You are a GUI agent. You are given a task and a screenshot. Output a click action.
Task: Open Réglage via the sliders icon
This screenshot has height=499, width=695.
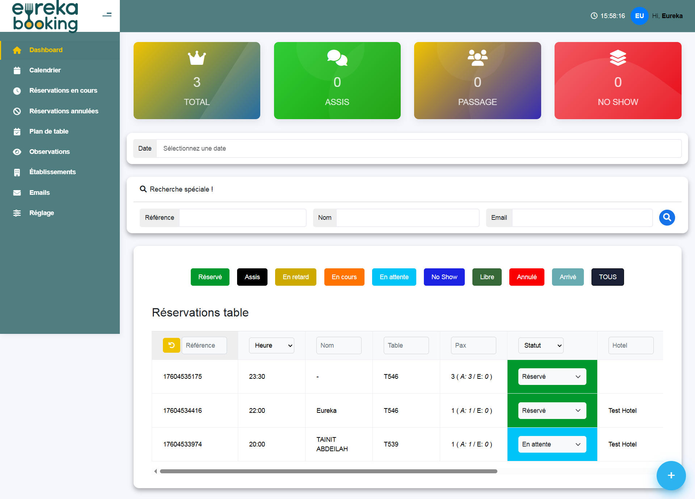point(17,213)
